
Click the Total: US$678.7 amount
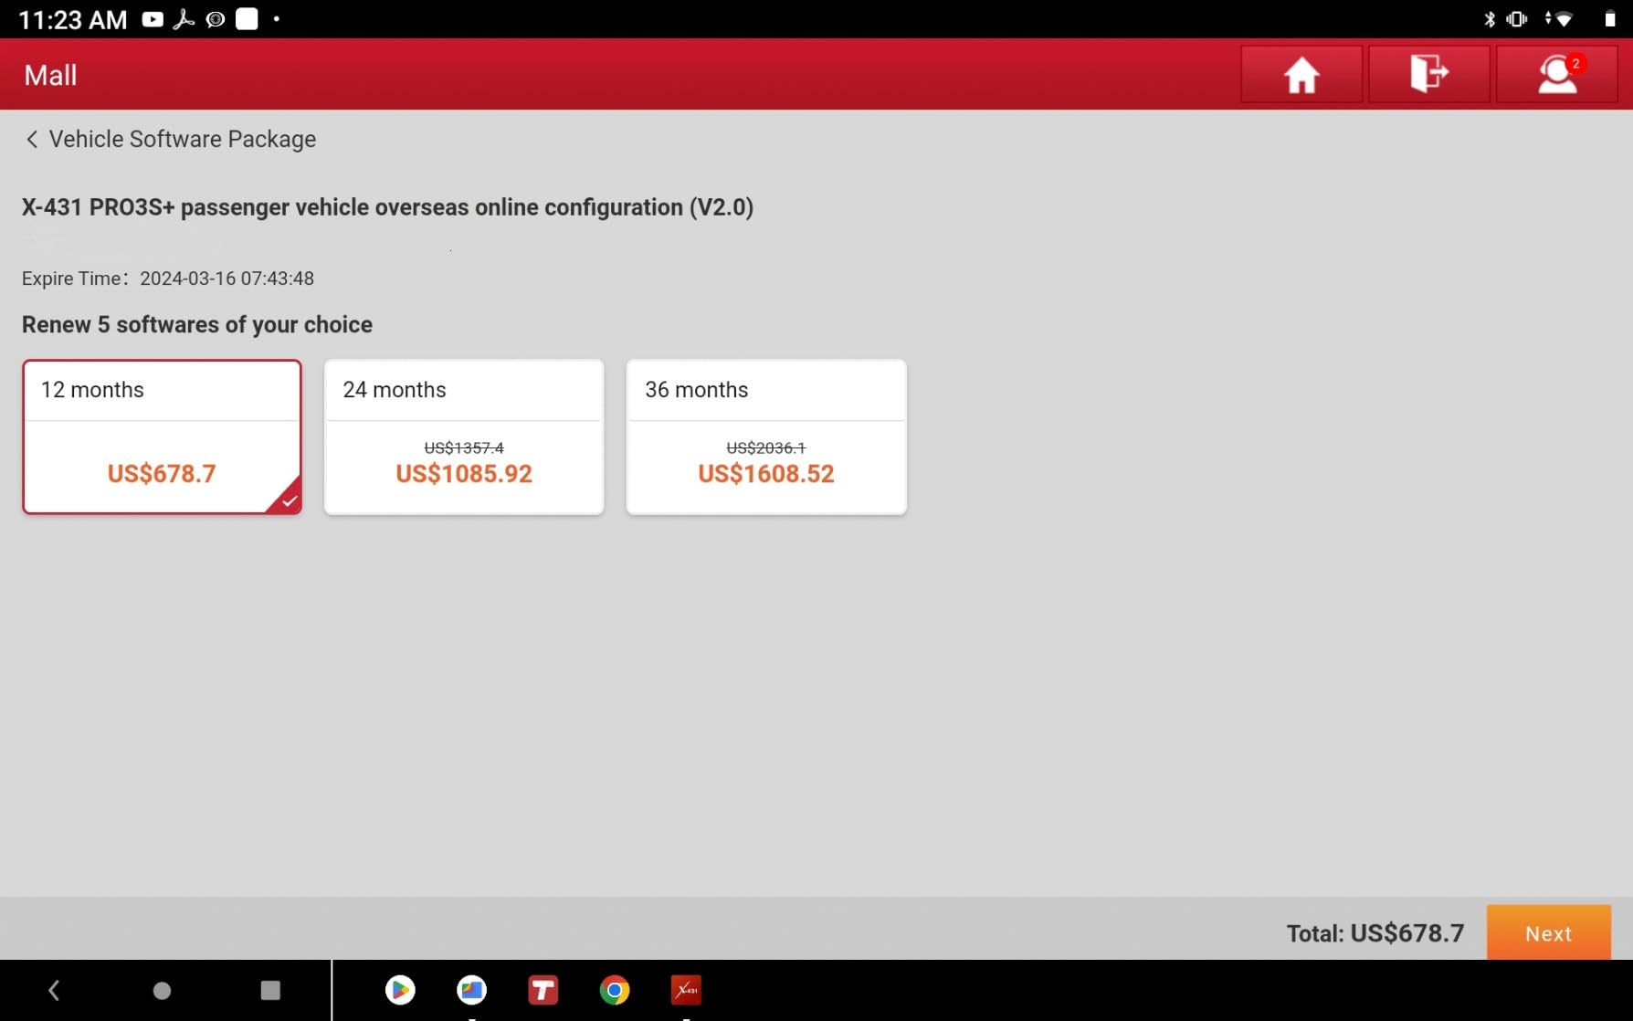pyautogui.click(x=1375, y=932)
